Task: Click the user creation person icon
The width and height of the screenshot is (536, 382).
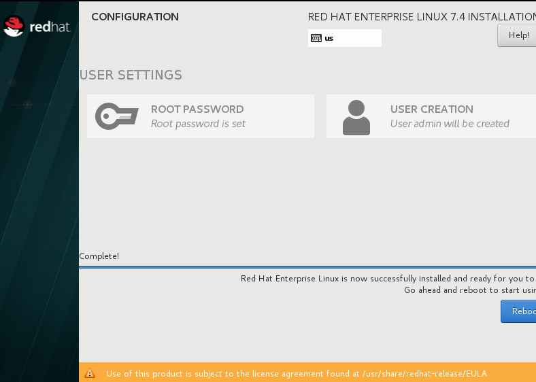Action: [356, 117]
